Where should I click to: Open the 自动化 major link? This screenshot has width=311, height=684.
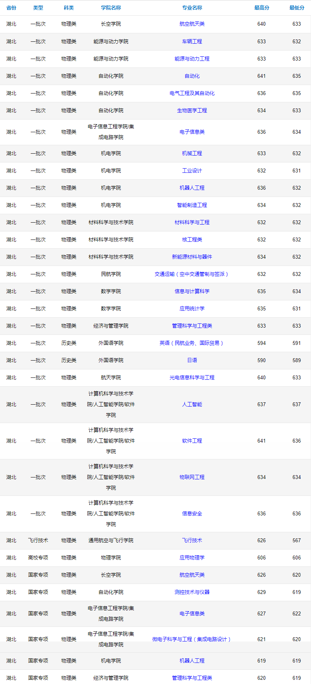pyautogui.click(x=192, y=76)
